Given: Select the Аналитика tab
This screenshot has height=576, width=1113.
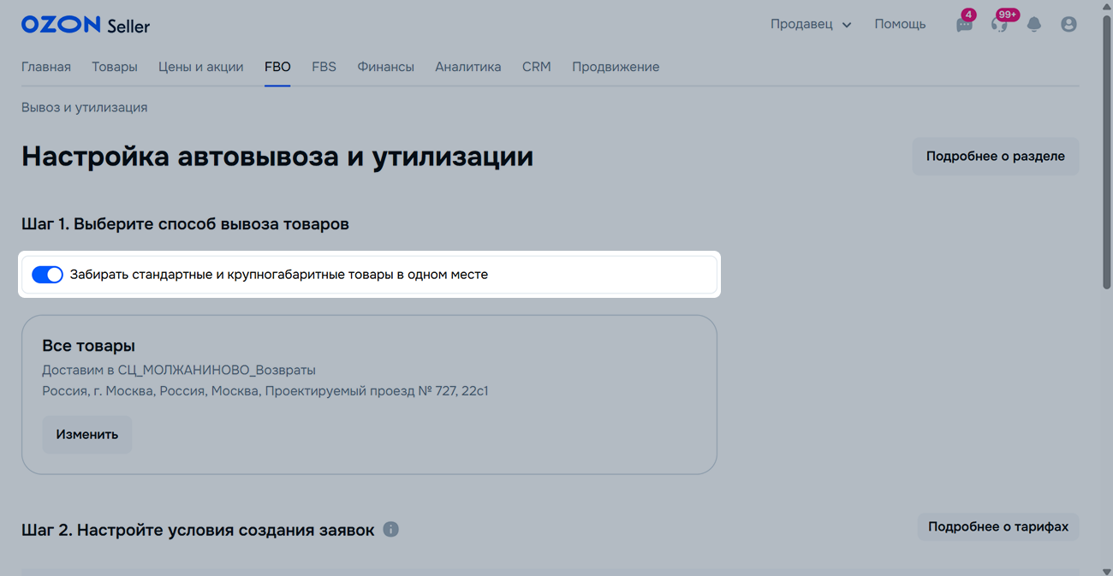Looking at the screenshot, I should tap(467, 67).
